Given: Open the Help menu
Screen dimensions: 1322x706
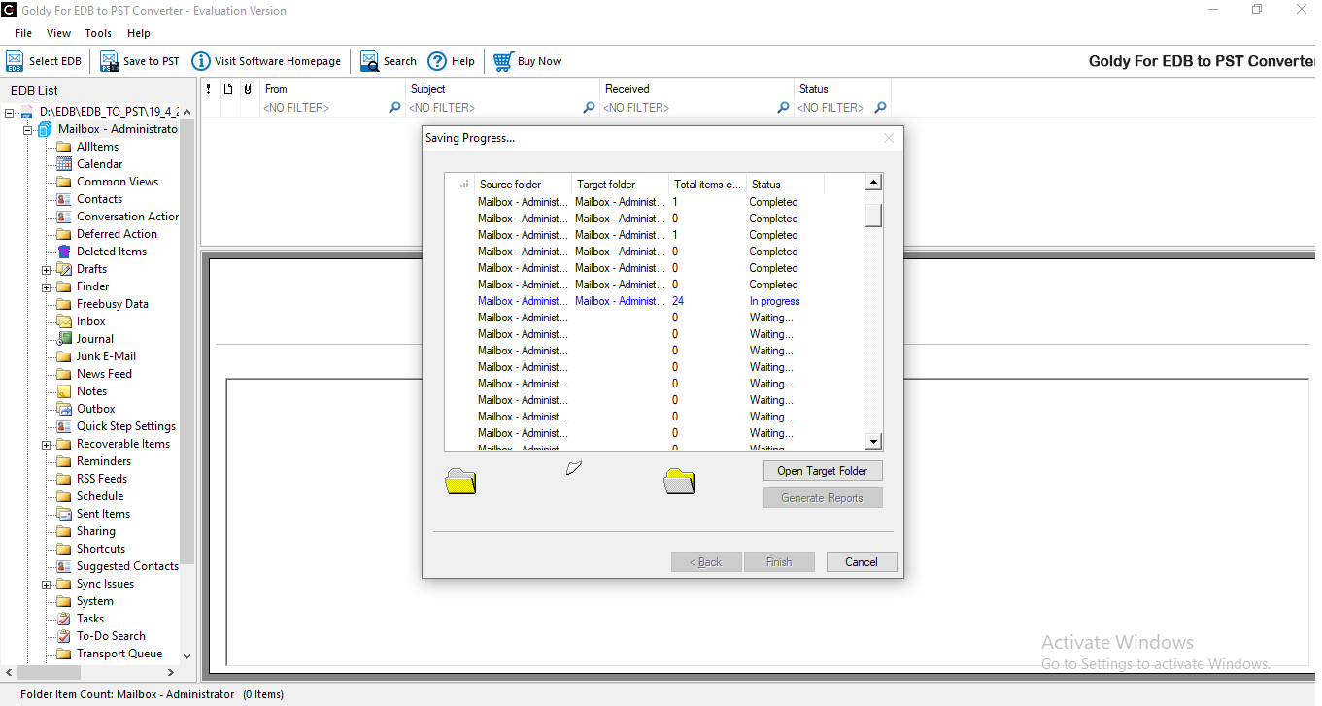Looking at the screenshot, I should tap(139, 33).
